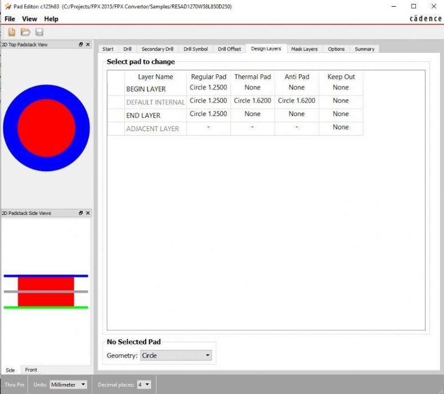Click the Open folder toolbar icon

click(25, 32)
